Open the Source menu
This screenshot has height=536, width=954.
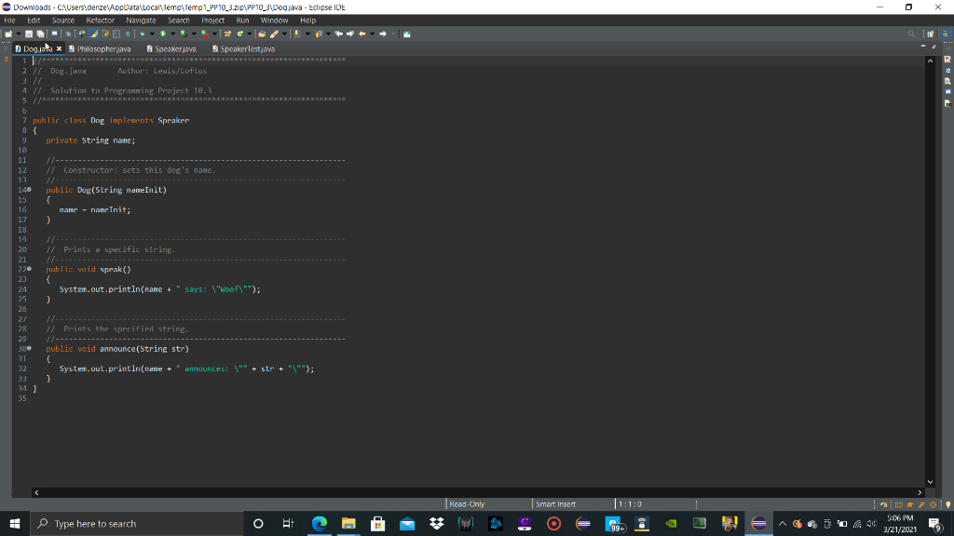point(63,20)
